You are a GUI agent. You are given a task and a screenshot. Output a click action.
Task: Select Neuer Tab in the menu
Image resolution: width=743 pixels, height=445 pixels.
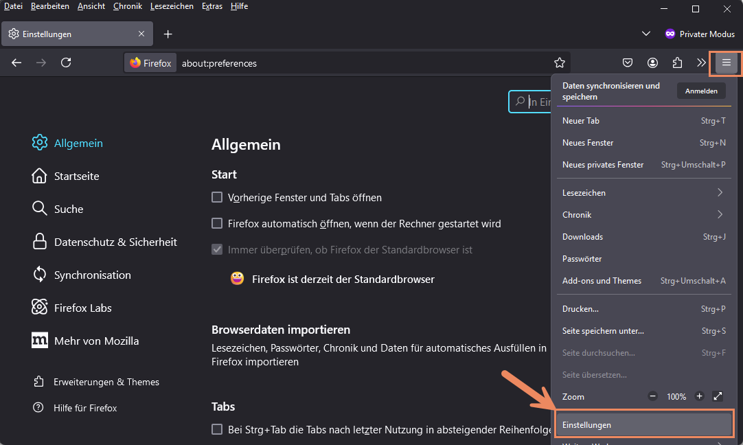643,121
